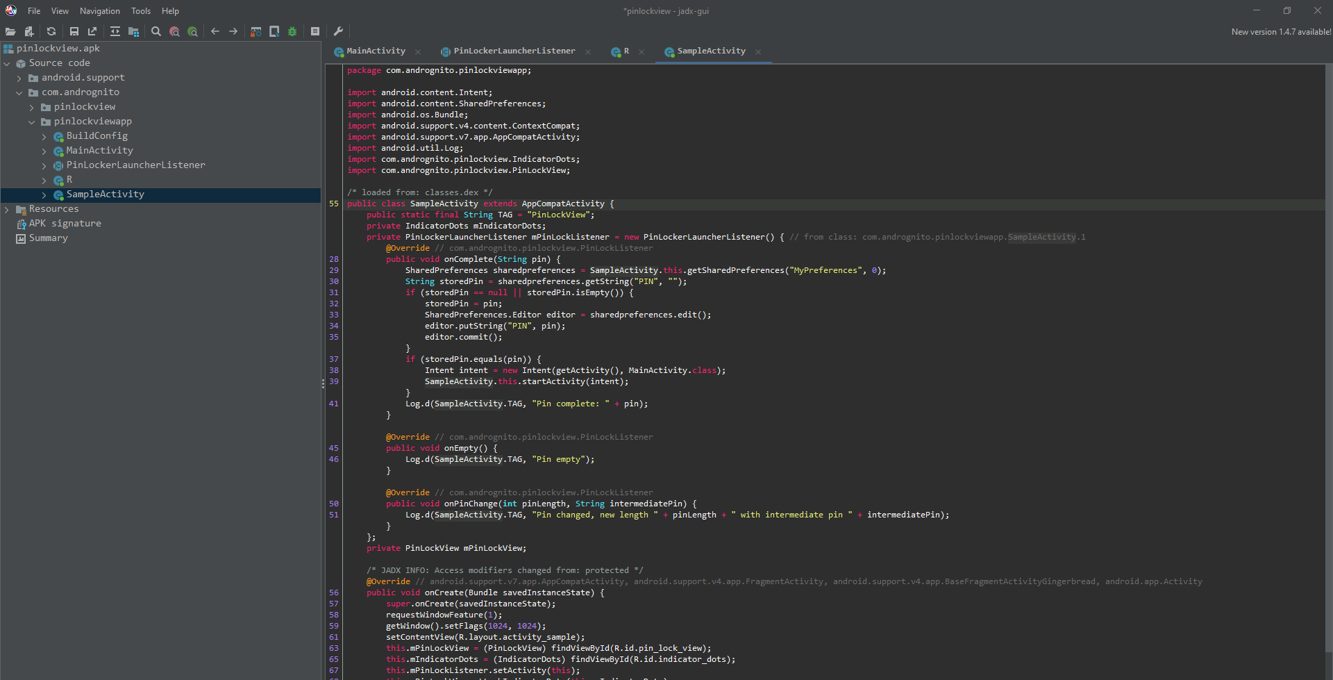
Task: Open APK signature in the tree
Action: tap(65, 224)
